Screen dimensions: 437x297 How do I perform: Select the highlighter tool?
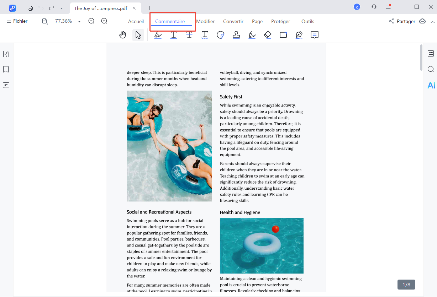click(x=158, y=35)
